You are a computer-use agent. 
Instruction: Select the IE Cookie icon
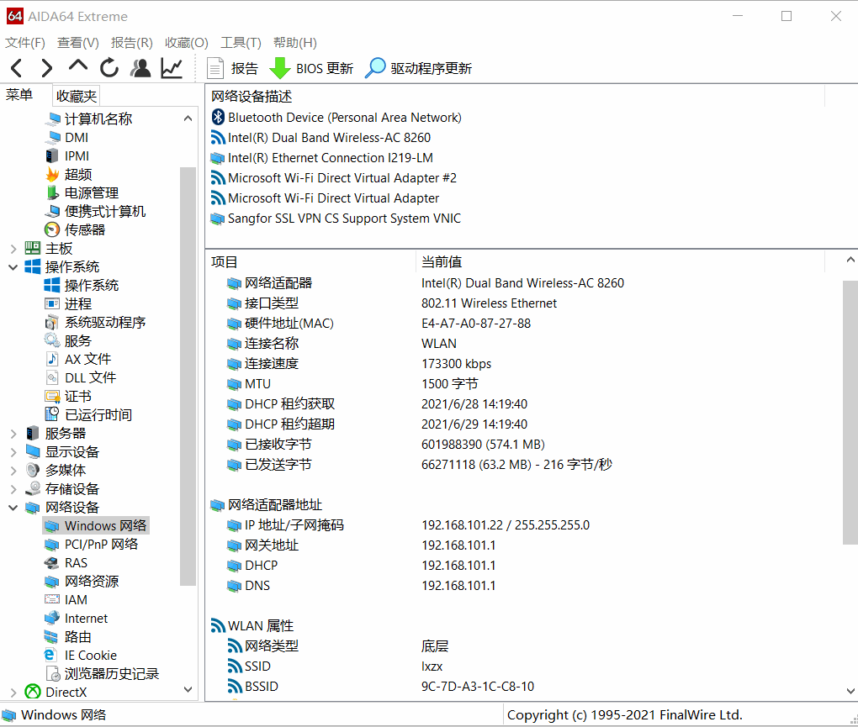50,656
